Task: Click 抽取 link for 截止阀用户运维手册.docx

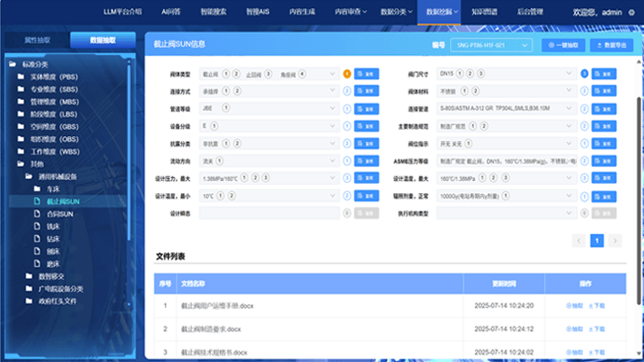Action: [574, 306]
